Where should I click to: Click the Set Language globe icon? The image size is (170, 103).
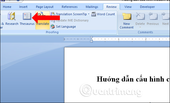(53, 27)
